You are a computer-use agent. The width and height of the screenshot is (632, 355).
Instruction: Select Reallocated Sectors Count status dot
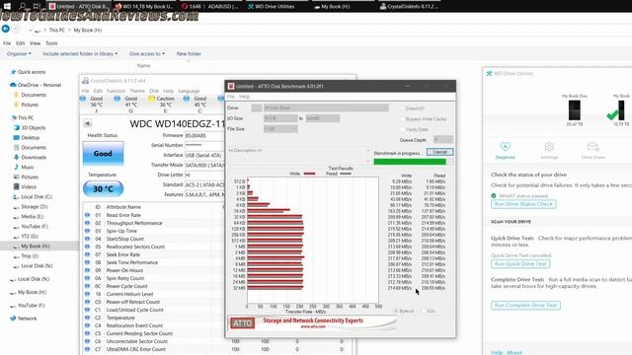[x=88, y=247]
